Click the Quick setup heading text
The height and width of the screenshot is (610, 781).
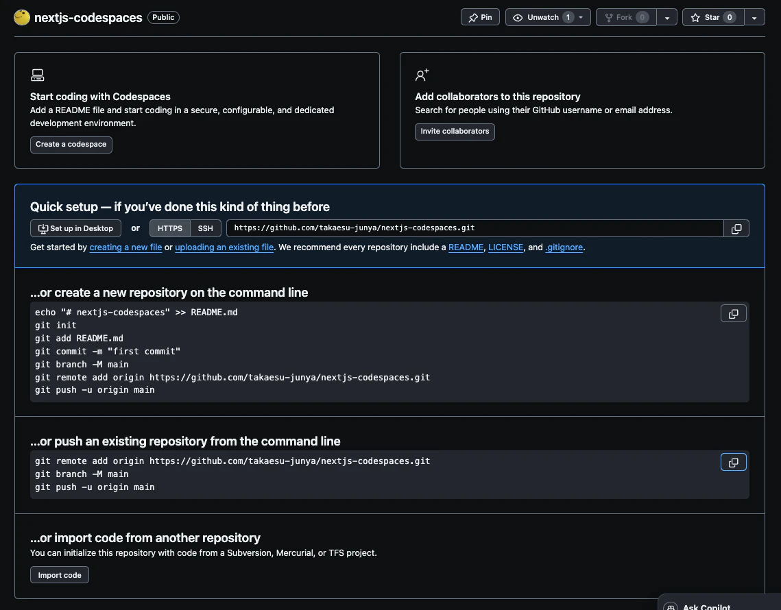point(180,207)
